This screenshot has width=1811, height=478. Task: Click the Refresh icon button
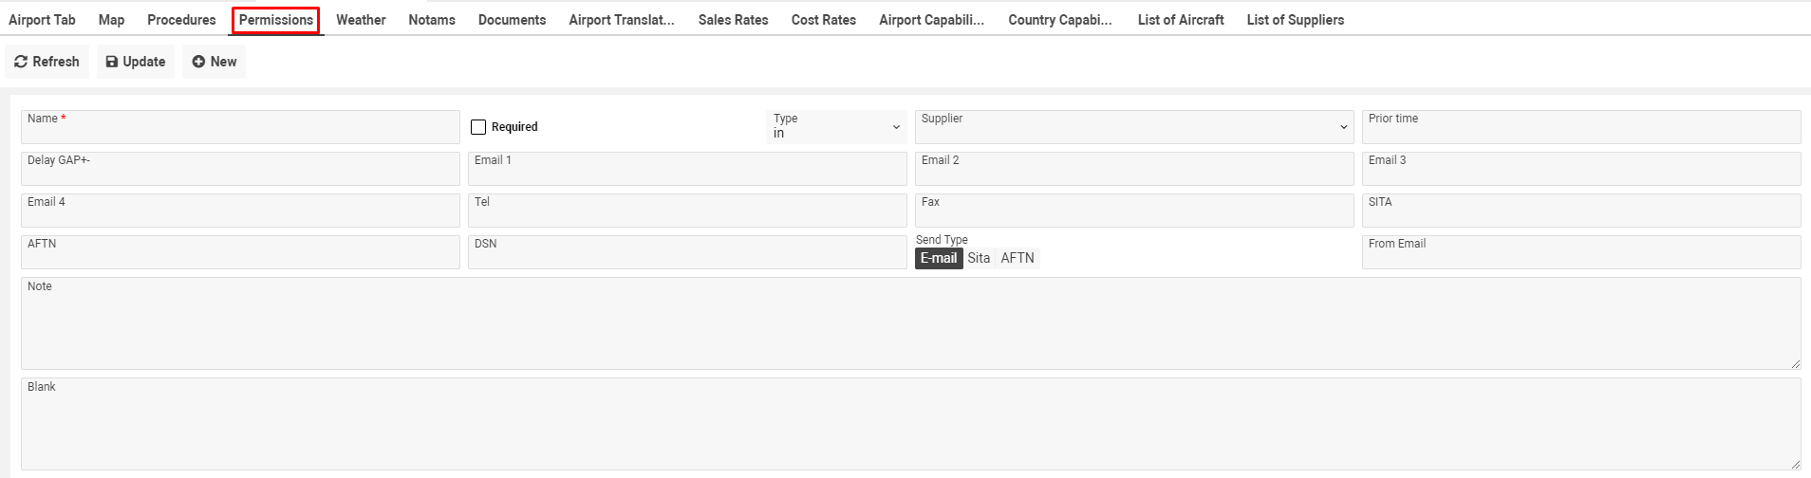tap(21, 62)
